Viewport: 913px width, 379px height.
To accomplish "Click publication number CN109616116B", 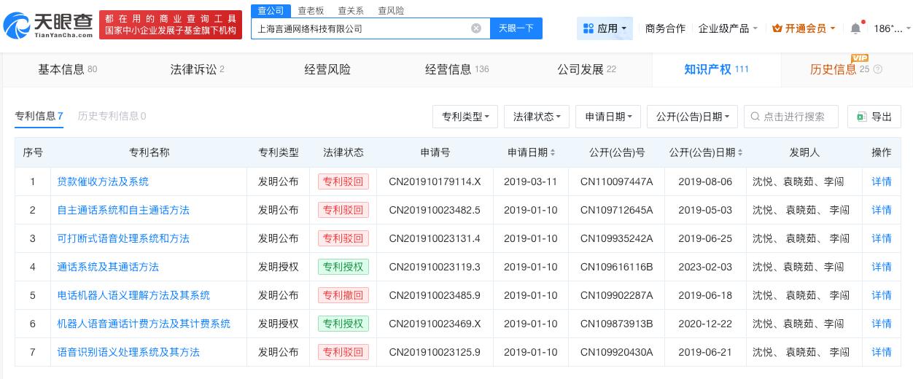I will (x=616, y=267).
